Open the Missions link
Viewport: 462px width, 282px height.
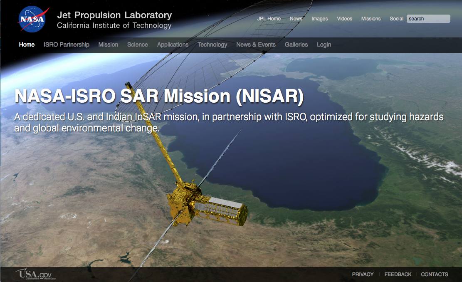point(371,19)
